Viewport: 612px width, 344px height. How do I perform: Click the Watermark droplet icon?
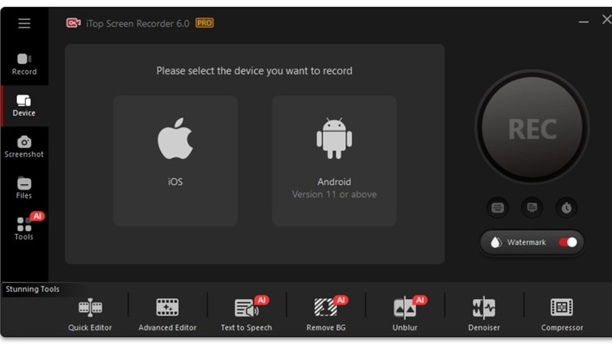click(496, 242)
